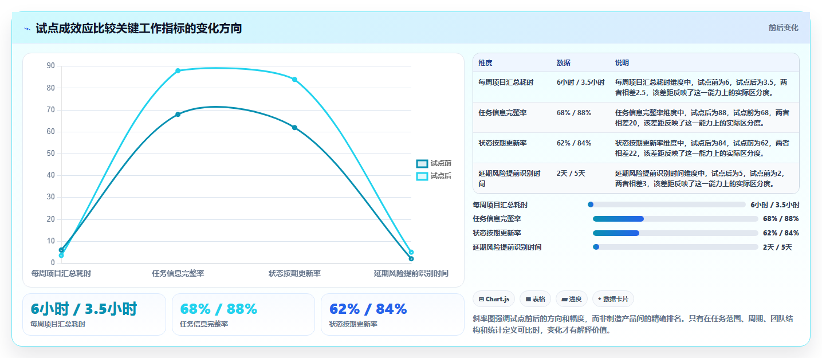The height and width of the screenshot is (358, 822).
Task: Select the 进度 tag
Action: (x=572, y=299)
